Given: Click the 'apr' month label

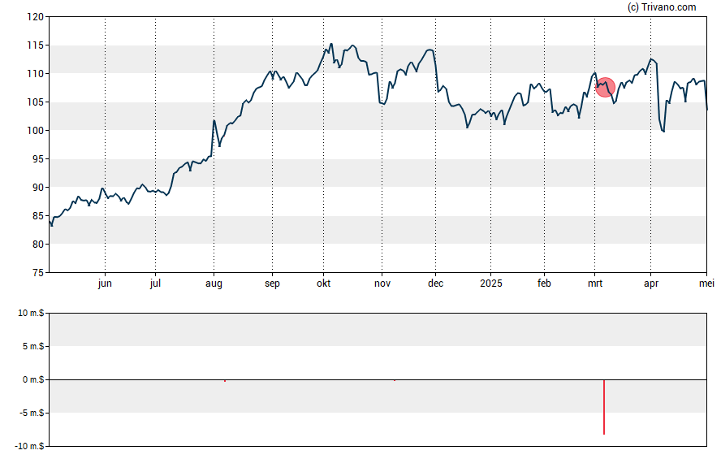Looking at the screenshot, I should pyautogui.click(x=651, y=284).
